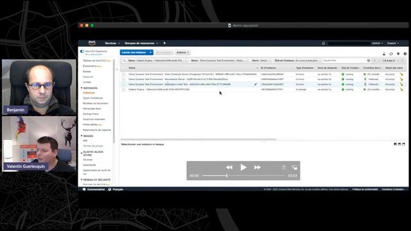
Task: Open the Groupes de ressources dropdown
Action: (x=141, y=43)
